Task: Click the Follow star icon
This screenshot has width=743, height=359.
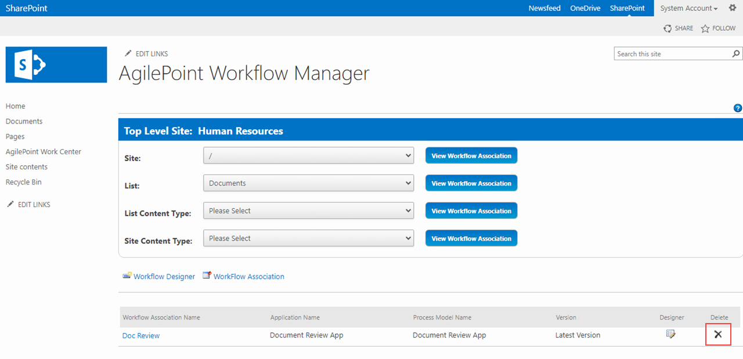Action: 705,28
